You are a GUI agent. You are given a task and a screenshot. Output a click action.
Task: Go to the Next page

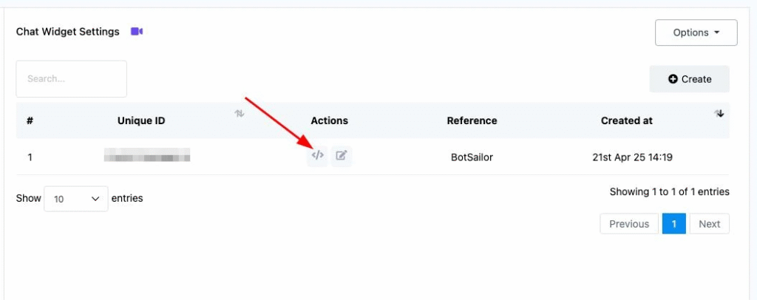coord(709,224)
